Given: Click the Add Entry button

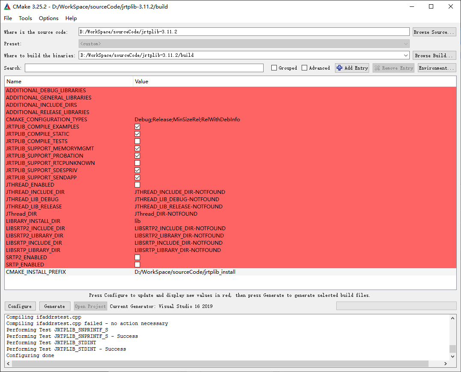Looking at the screenshot, I should [x=352, y=68].
